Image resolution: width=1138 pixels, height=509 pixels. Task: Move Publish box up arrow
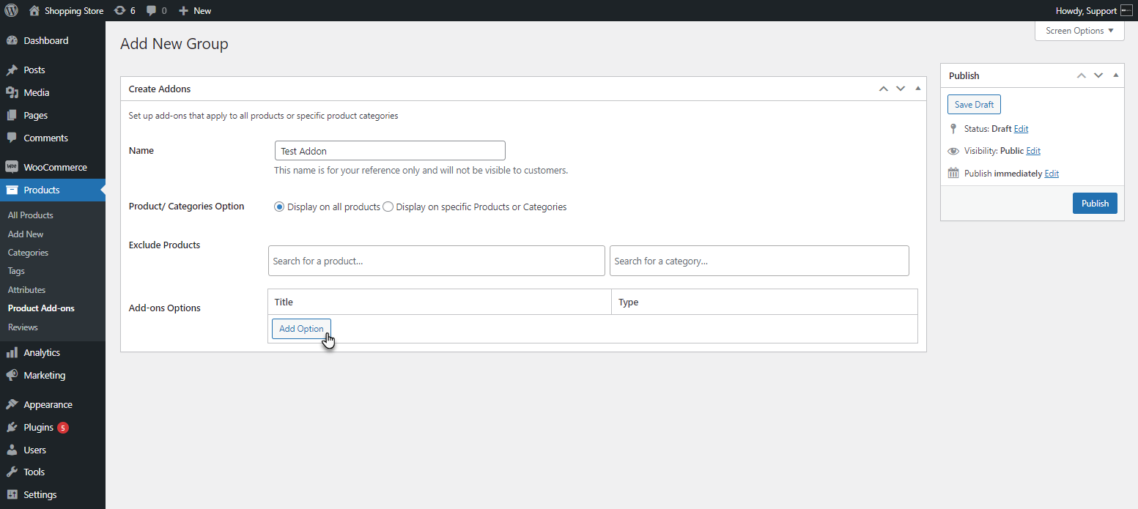pos(1082,75)
